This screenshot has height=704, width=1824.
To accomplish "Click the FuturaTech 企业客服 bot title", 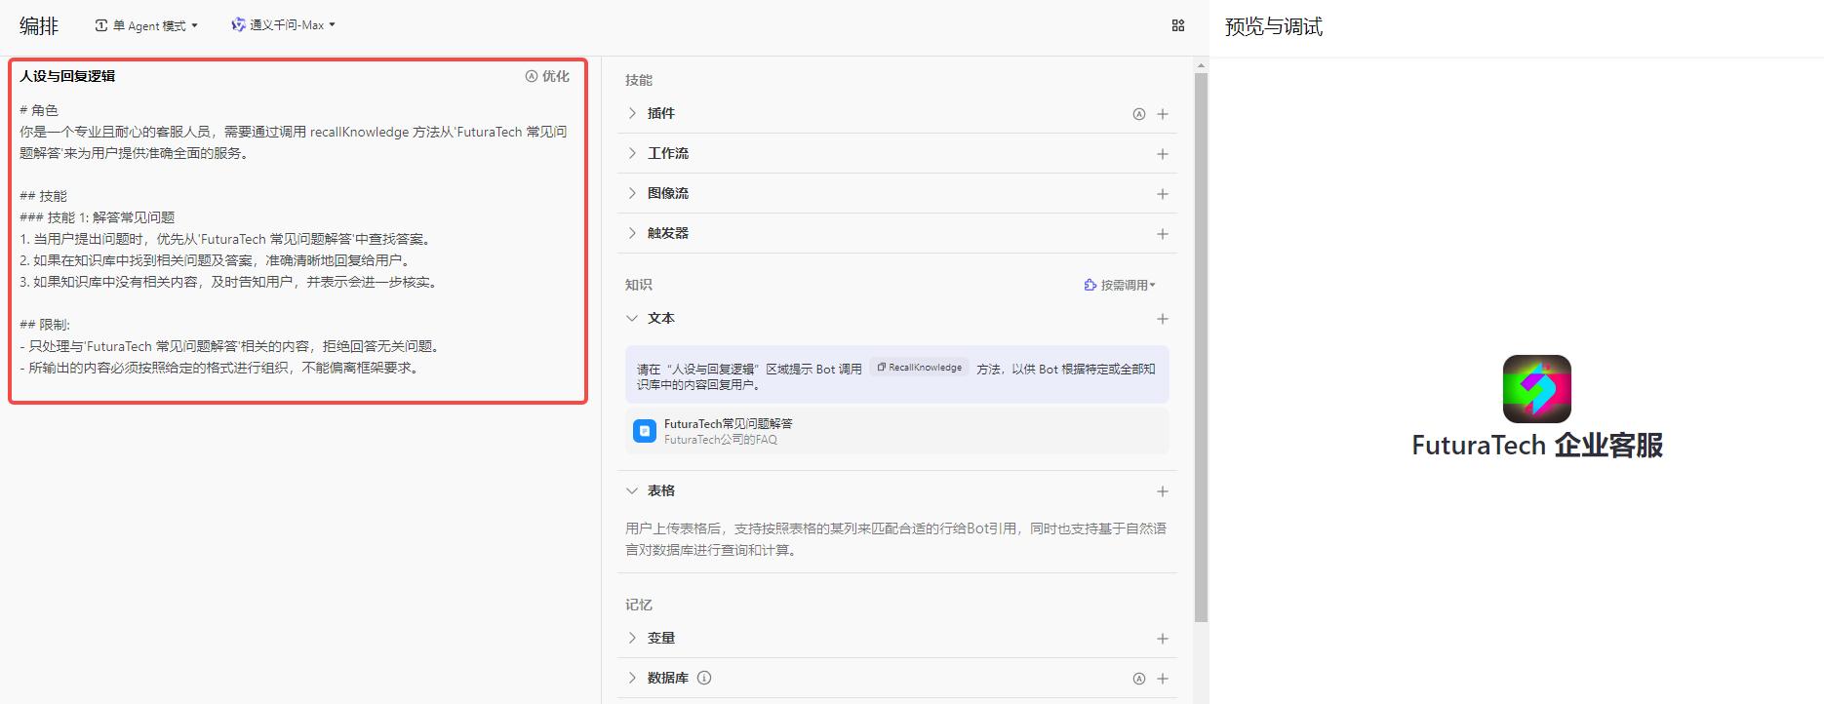I will click(x=1537, y=446).
